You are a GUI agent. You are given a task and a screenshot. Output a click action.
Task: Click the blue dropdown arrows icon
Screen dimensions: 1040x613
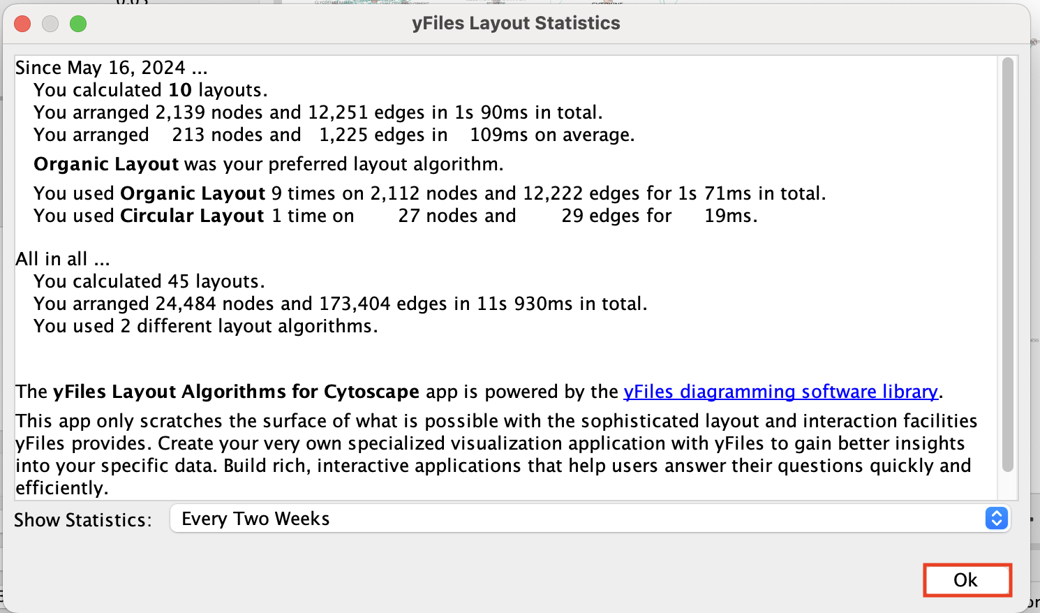tap(996, 519)
